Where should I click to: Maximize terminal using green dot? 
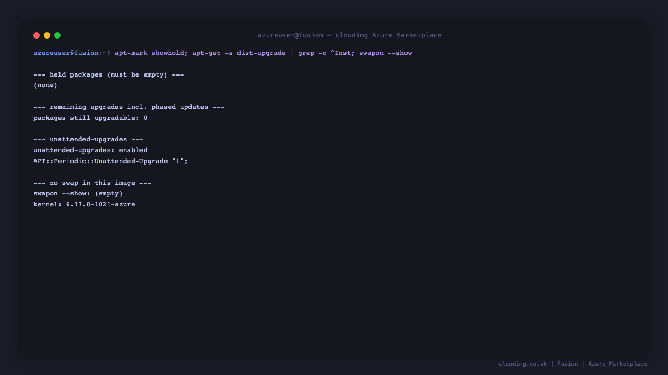[57, 35]
